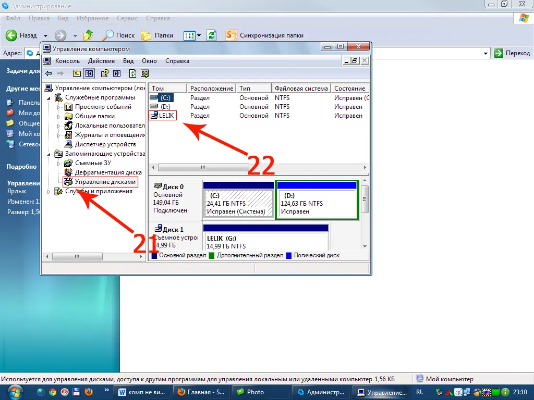Sort by the Файловая система column header
This screenshot has height=400, width=534.
point(301,89)
